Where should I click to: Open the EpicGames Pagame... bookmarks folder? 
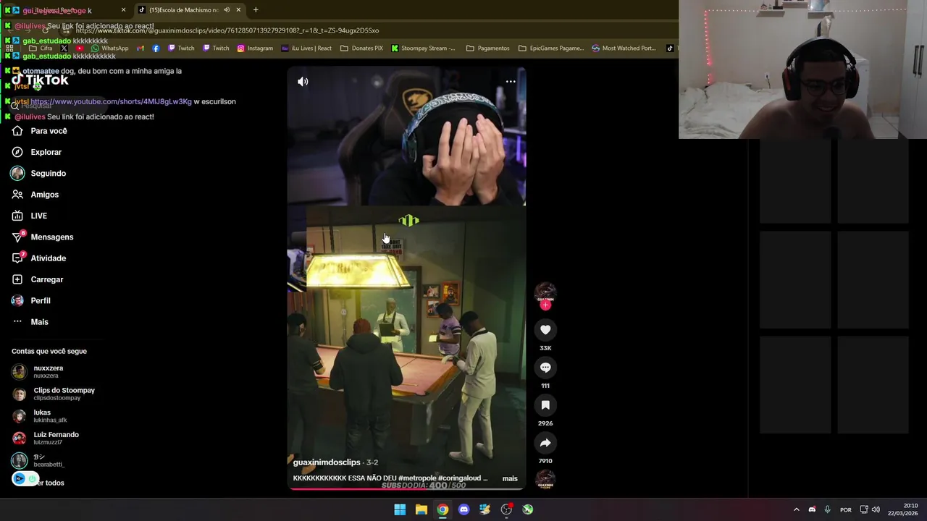(x=551, y=48)
